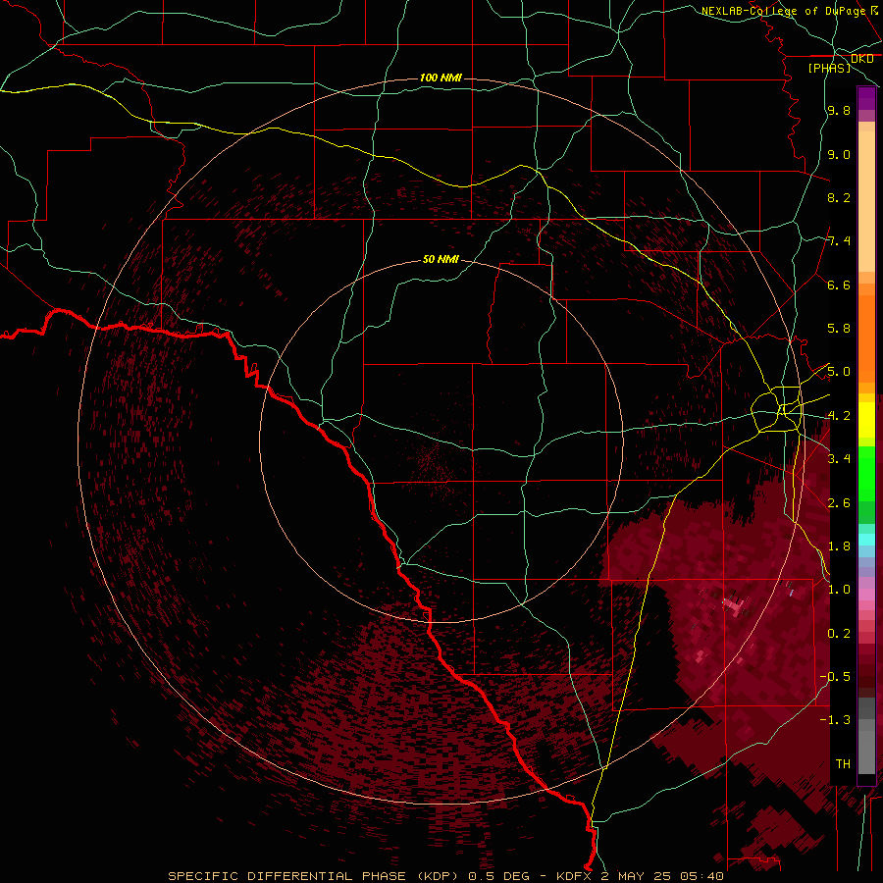
Task: Click the dark purple top color bar segment
Action: tap(866, 98)
